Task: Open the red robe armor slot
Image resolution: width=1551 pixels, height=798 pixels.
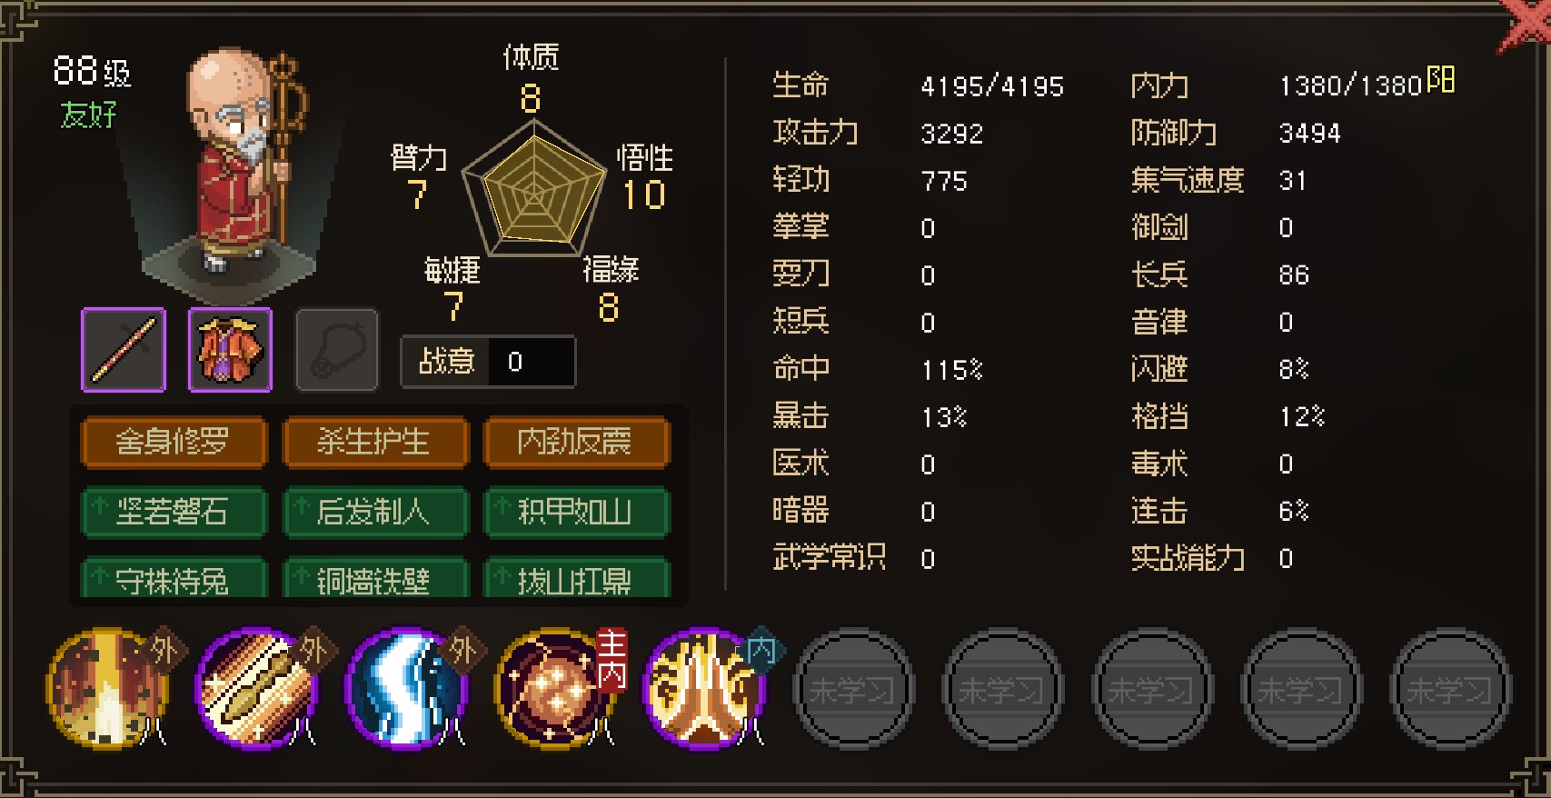Action: 230,350
